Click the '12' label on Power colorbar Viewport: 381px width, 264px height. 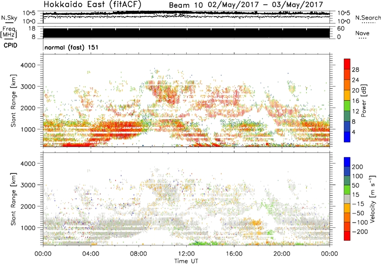355,112
